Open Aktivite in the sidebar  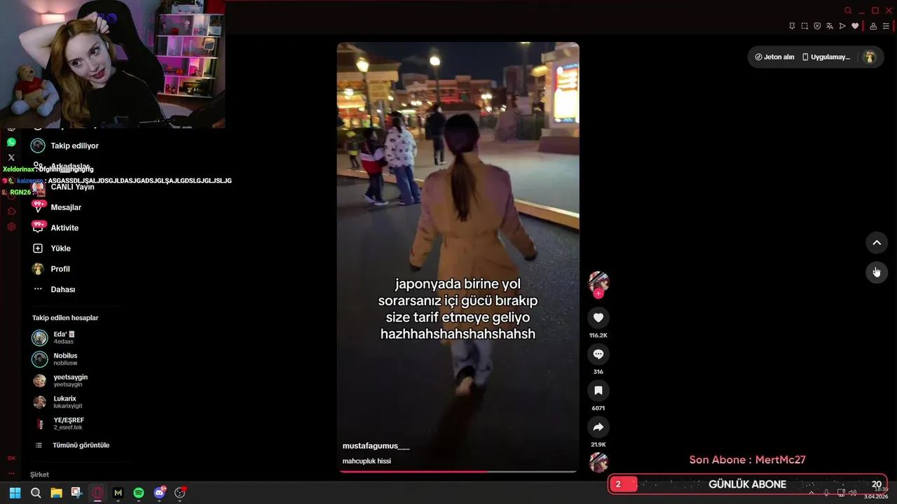[55, 227]
